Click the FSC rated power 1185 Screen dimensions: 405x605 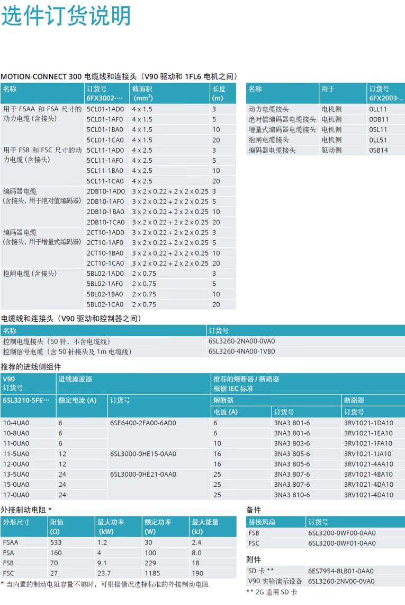pyautogui.click(x=152, y=573)
